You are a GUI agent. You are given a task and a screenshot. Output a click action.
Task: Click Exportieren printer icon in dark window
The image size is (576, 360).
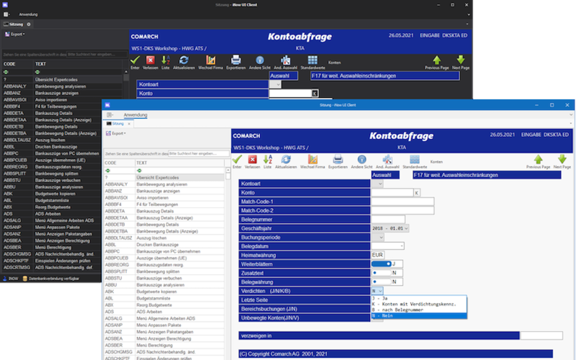(236, 60)
